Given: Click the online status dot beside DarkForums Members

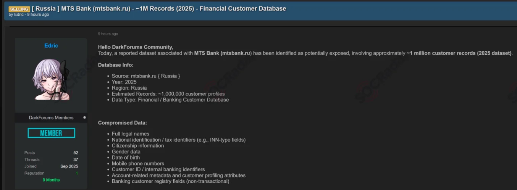Looking at the screenshot, I should coord(84,118).
